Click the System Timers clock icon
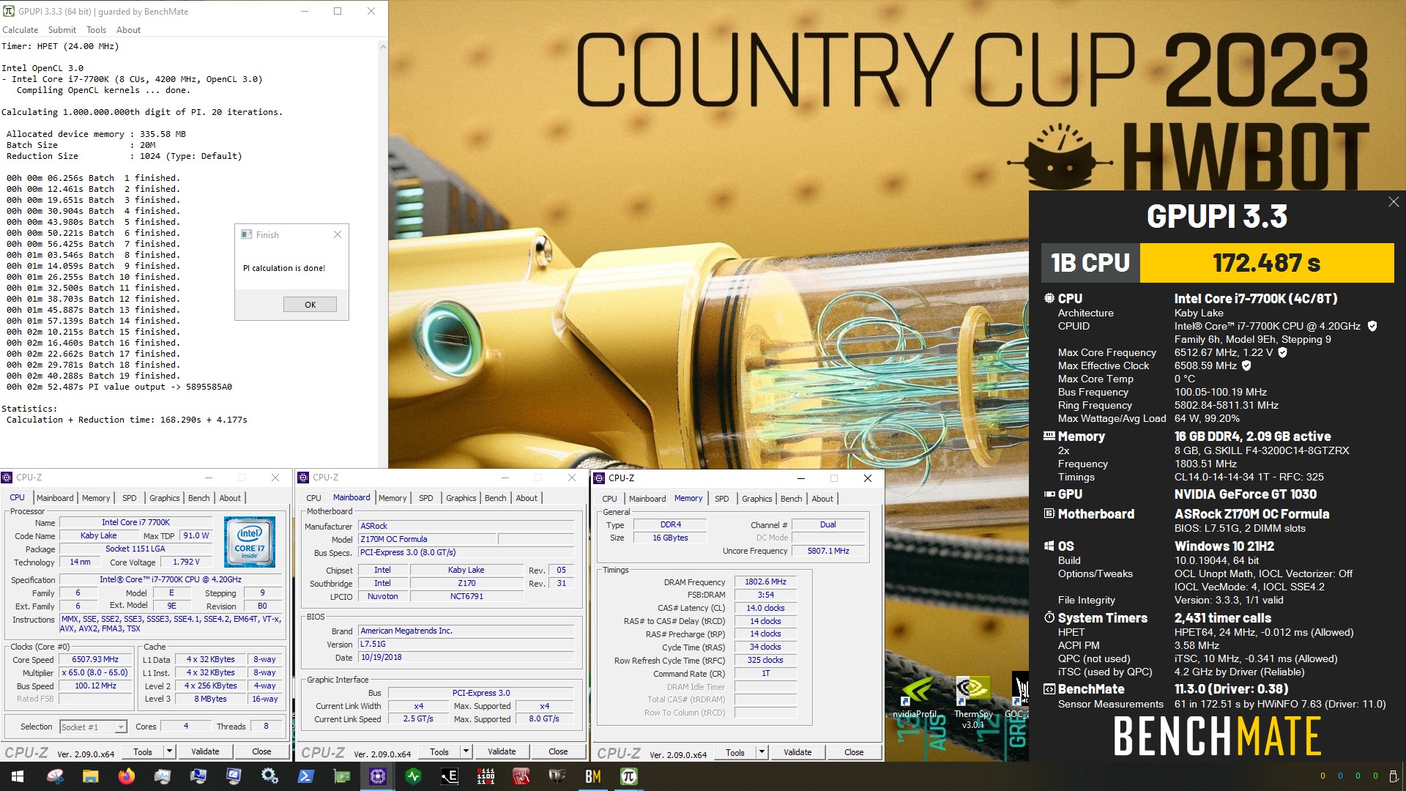The image size is (1406, 791). click(x=1049, y=617)
